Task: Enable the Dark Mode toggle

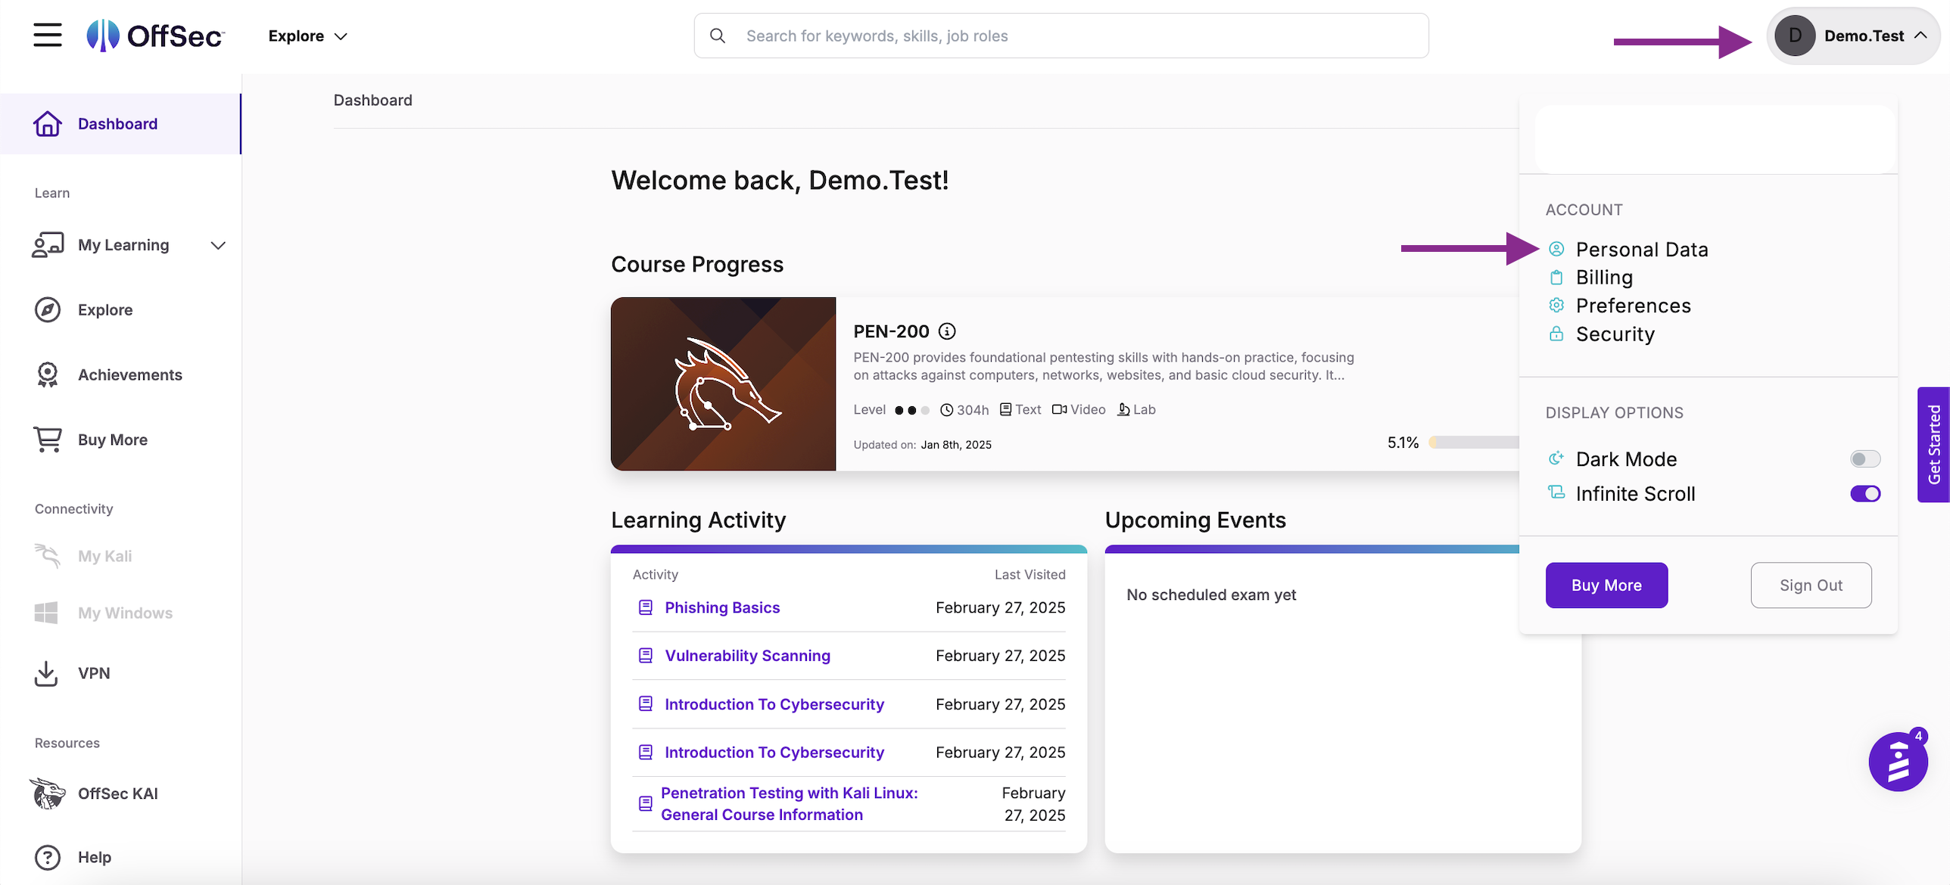Action: click(x=1865, y=459)
